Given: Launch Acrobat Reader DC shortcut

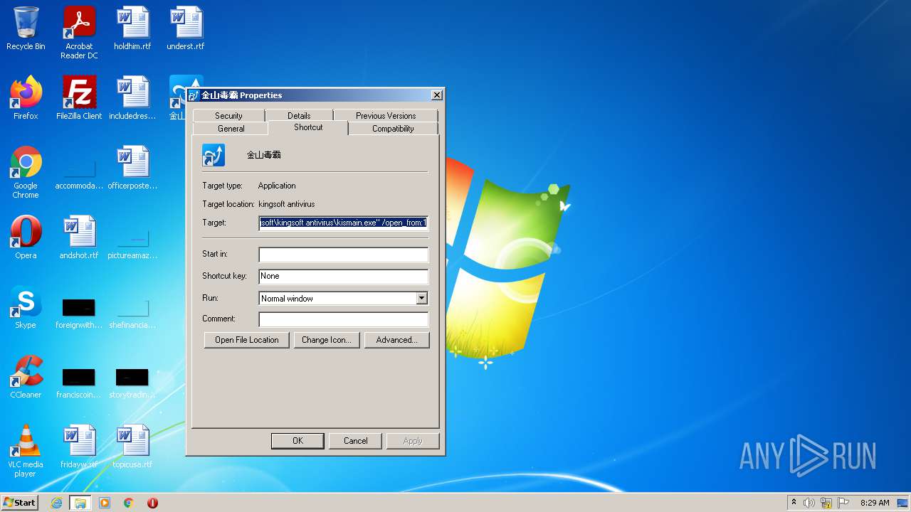Looking at the screenshot, I should point(79,33).
